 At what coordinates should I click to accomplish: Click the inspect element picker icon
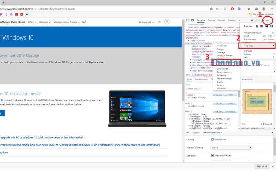(x=188, y=20)
